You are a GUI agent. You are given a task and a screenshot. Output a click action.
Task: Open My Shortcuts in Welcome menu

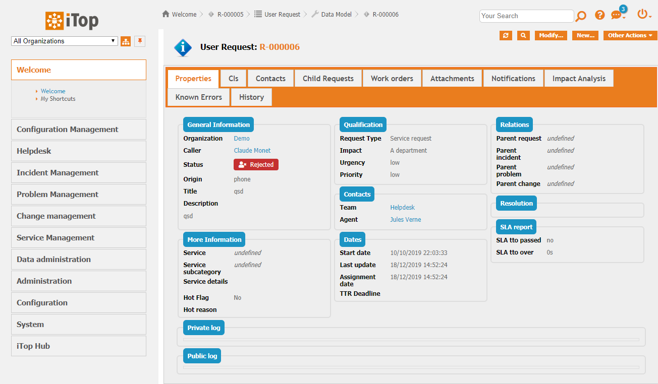58,99
